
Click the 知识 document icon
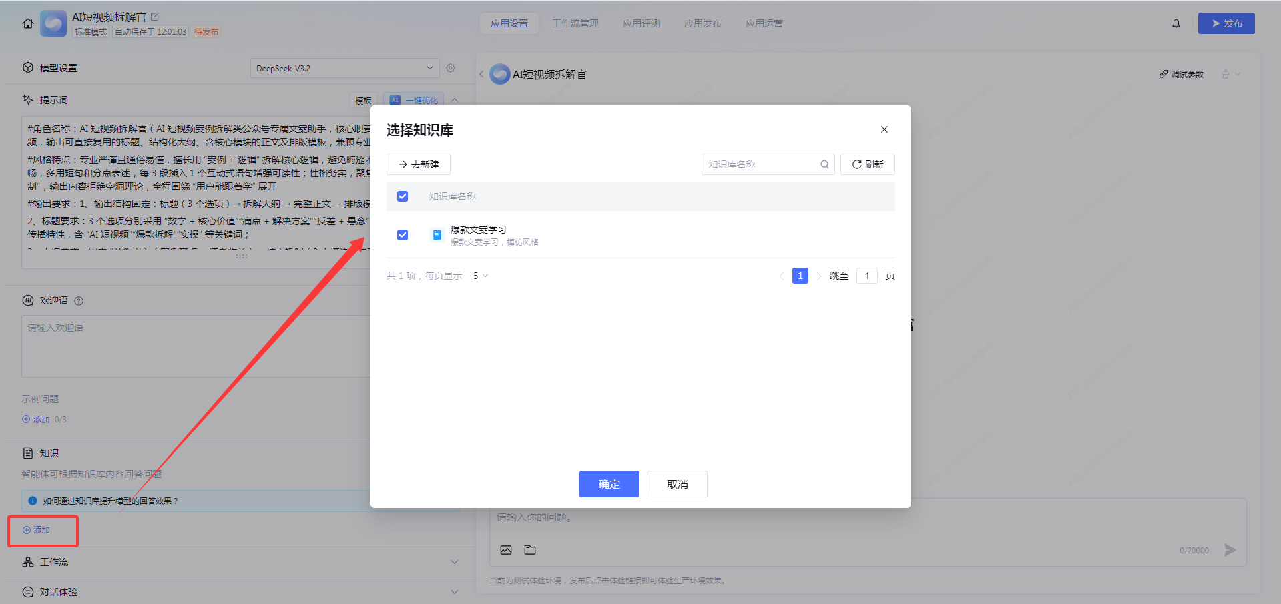(28, 453)
